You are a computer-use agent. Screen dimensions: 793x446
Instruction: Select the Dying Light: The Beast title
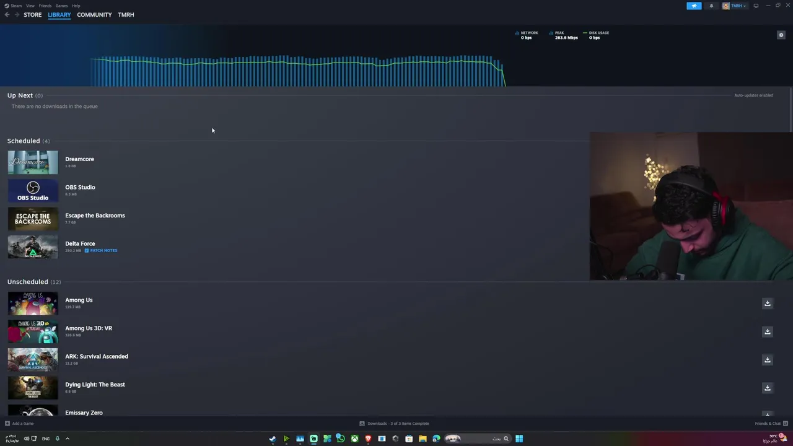pyautogui.click(x=95, y=385)
